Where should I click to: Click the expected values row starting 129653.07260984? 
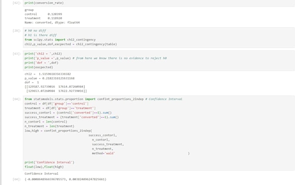coord(56,91)
